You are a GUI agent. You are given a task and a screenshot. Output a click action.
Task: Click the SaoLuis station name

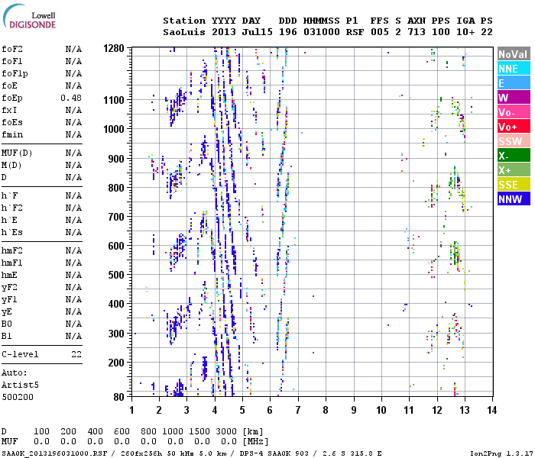(184, 32)
